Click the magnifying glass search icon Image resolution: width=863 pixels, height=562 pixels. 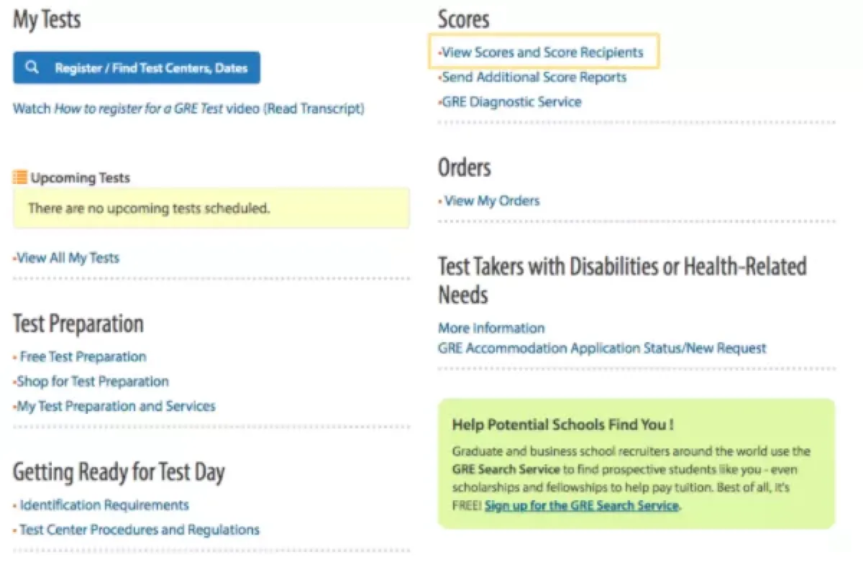point(32,68)
